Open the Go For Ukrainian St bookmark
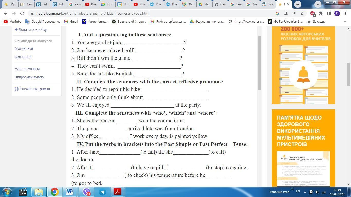 285,22
